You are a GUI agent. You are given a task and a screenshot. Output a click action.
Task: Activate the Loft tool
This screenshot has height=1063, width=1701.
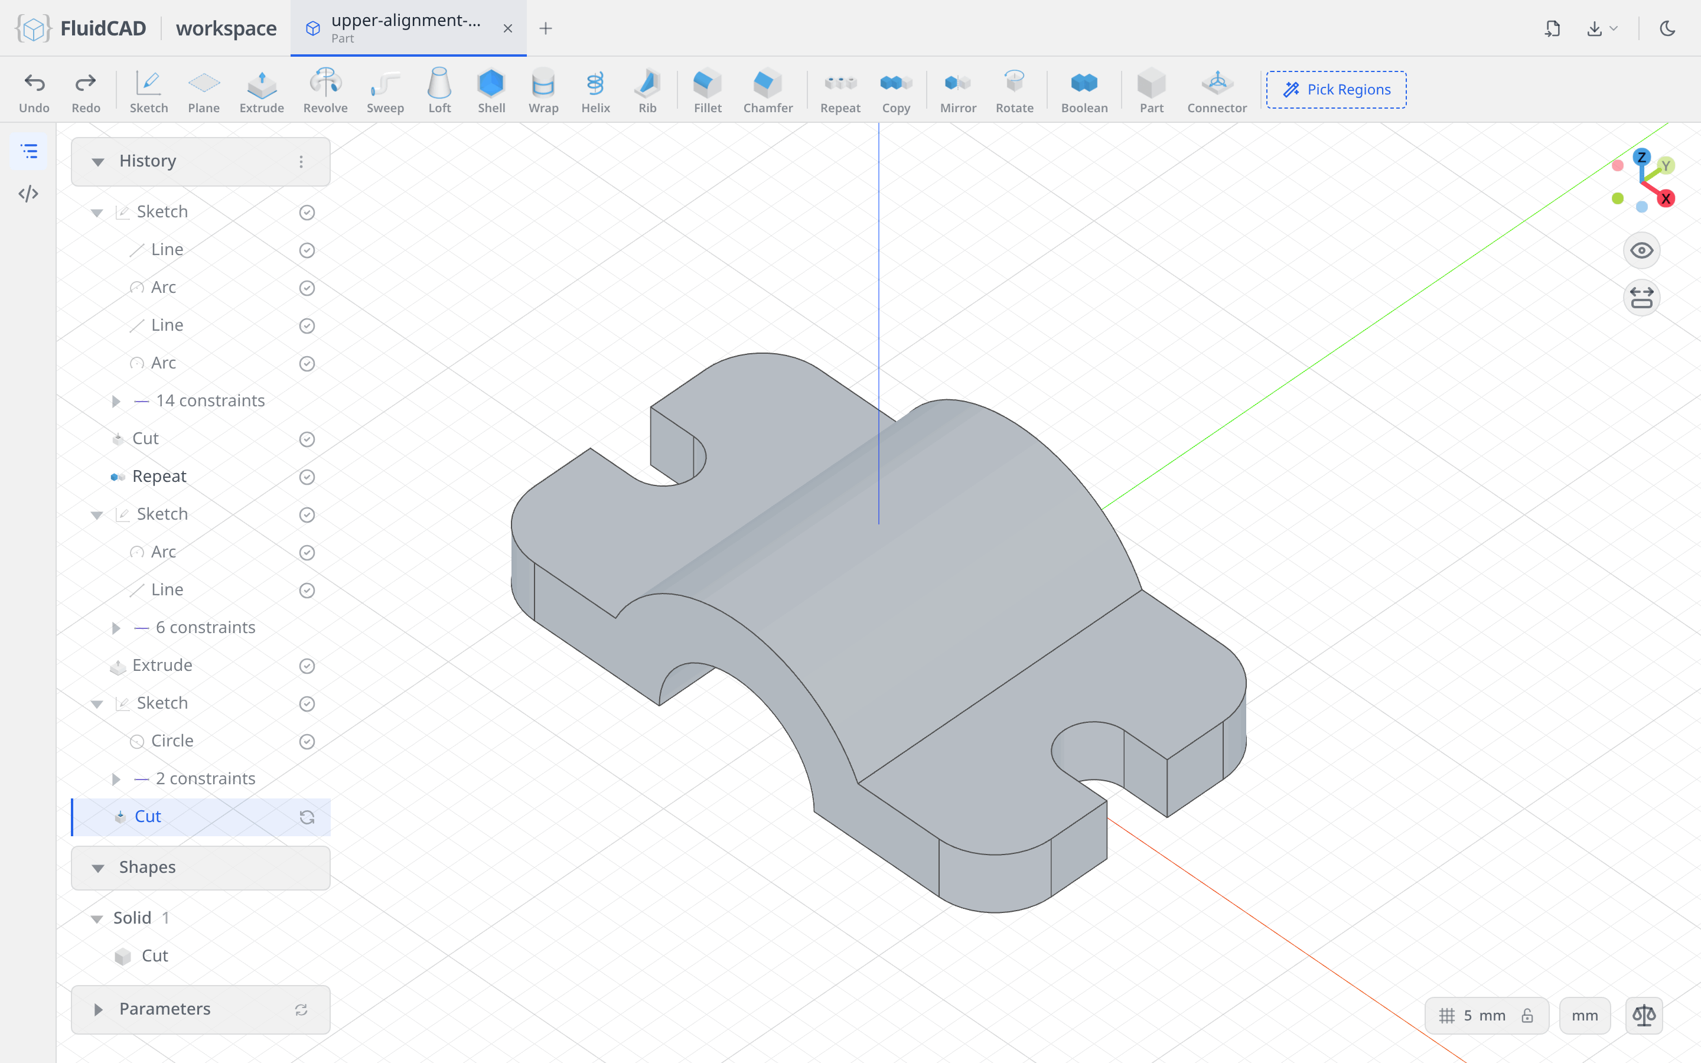(x=439, y=90)
